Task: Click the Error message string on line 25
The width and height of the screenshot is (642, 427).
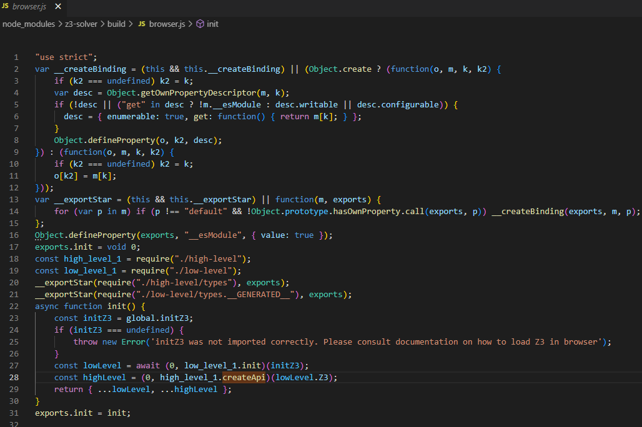Action: click(x=377, y=342)
